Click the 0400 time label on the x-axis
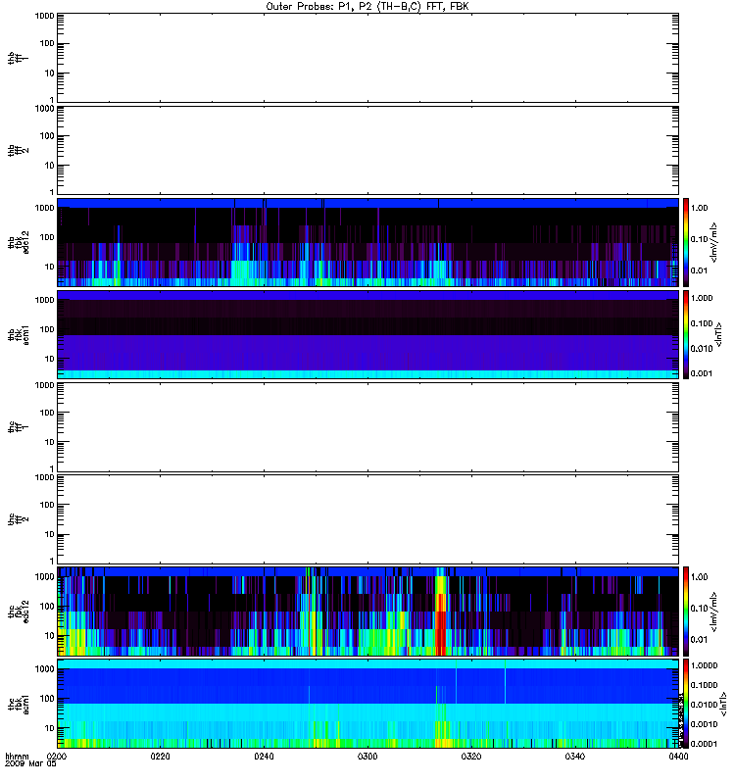Viewport: 735px width, 784px height. (678, 756)
